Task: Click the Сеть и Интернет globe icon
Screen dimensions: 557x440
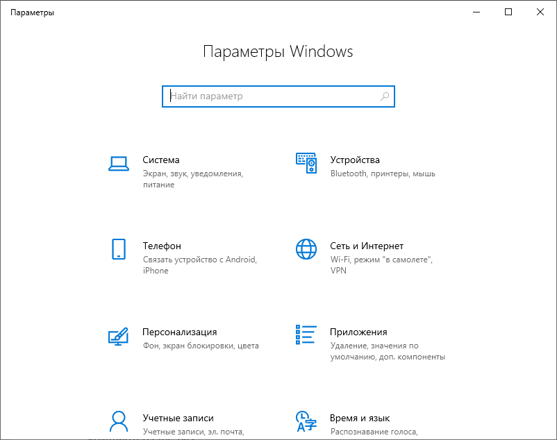Action: tap(306, 249)
